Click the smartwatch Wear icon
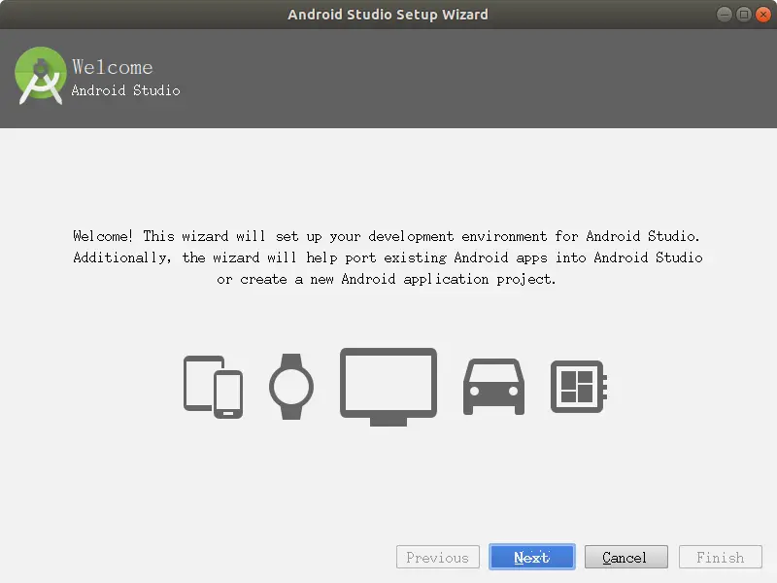 point(291,387)
